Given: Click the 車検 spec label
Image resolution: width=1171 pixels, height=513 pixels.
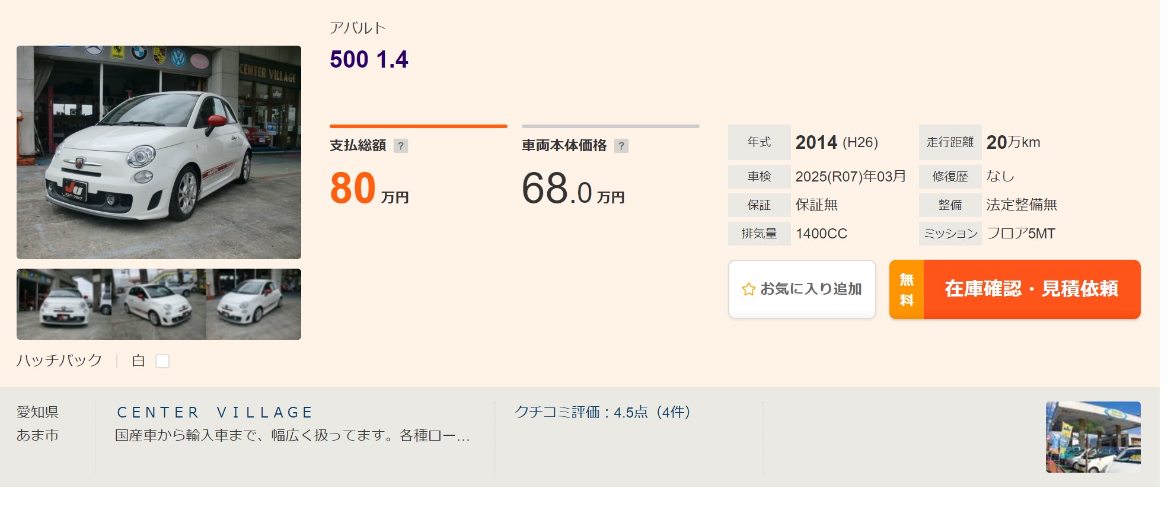Looking at the screenshot, I should tap(760, 177).
